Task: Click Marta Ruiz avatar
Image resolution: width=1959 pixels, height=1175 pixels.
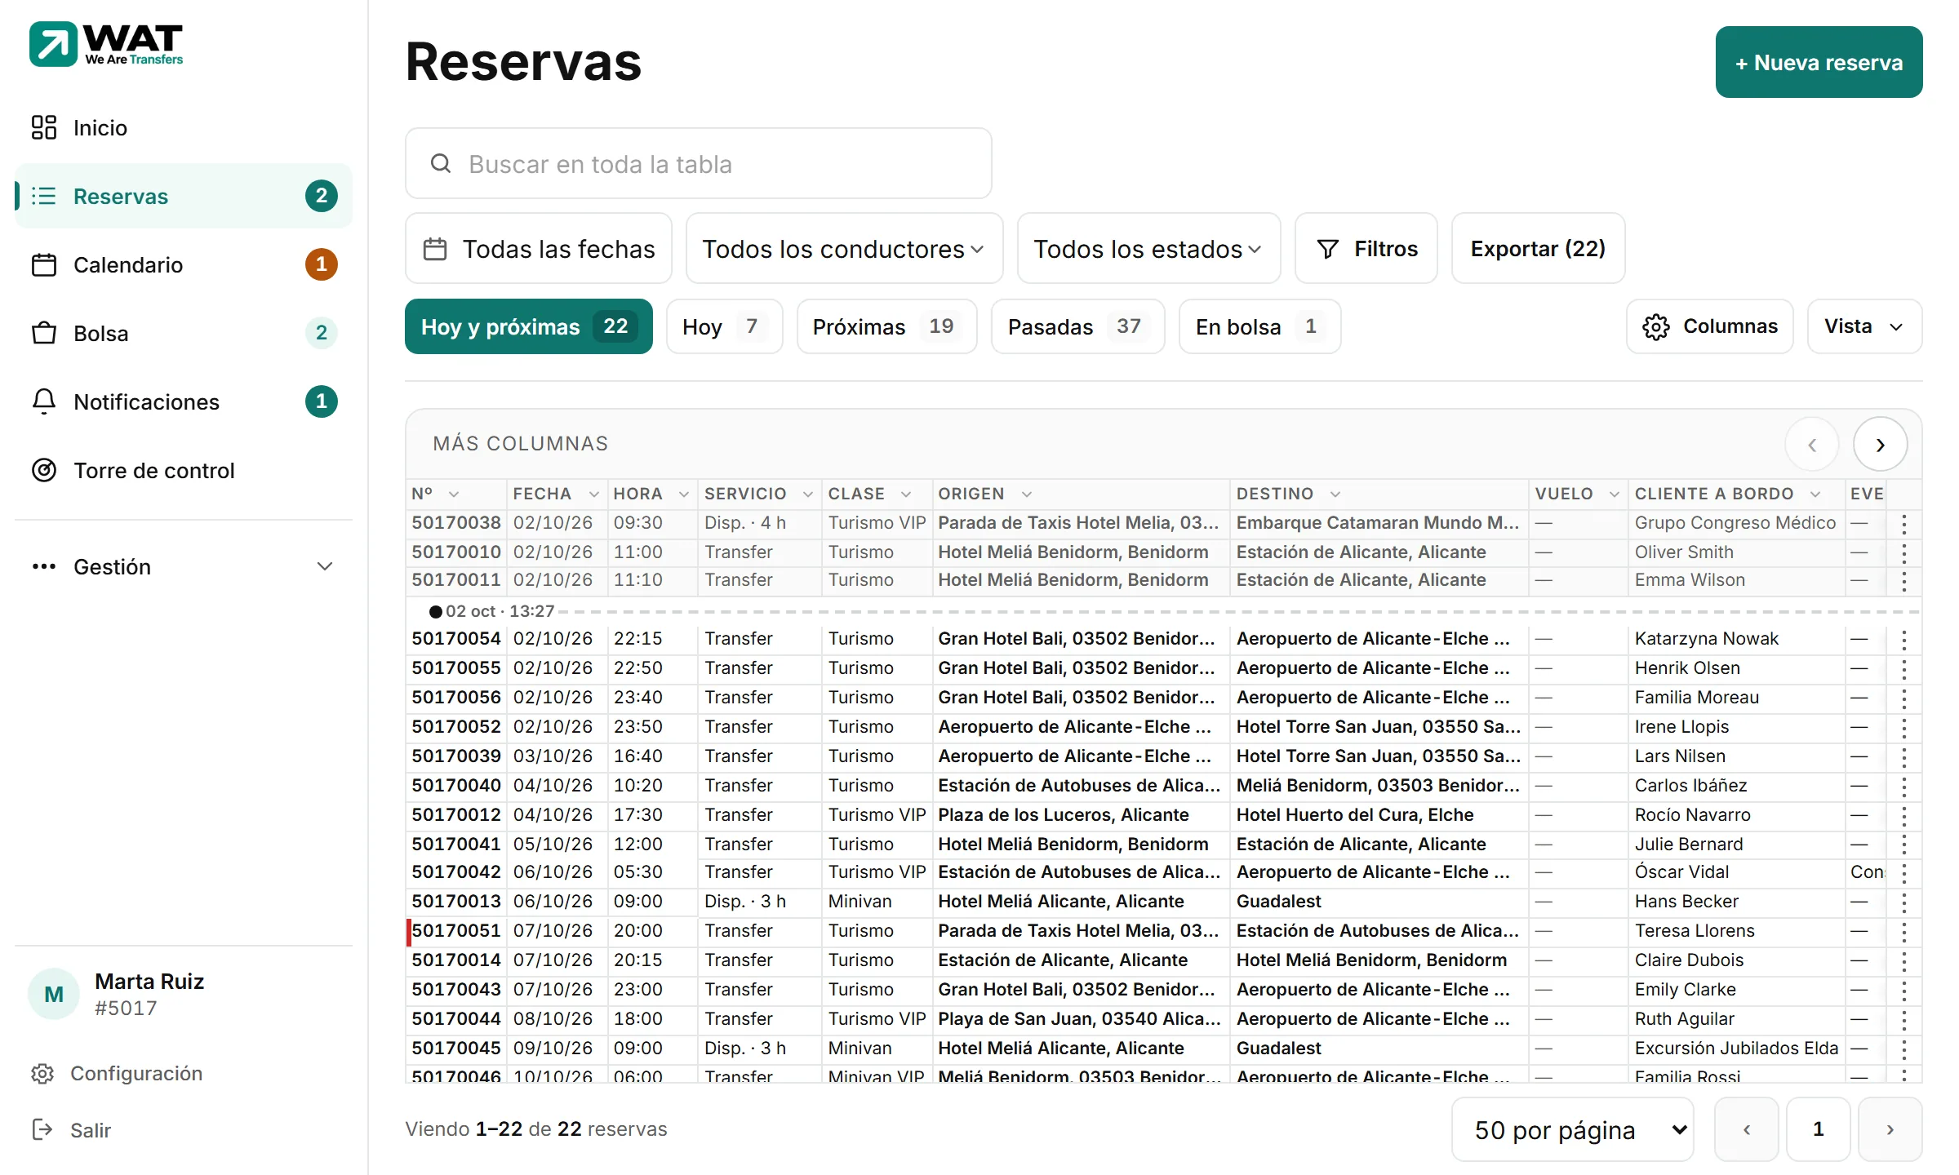Action: coord(54,995)
